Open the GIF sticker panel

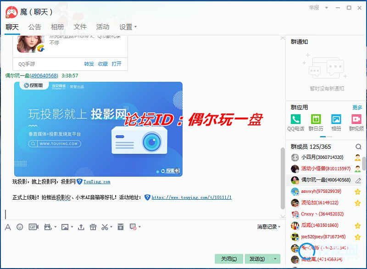click(33, 227)
